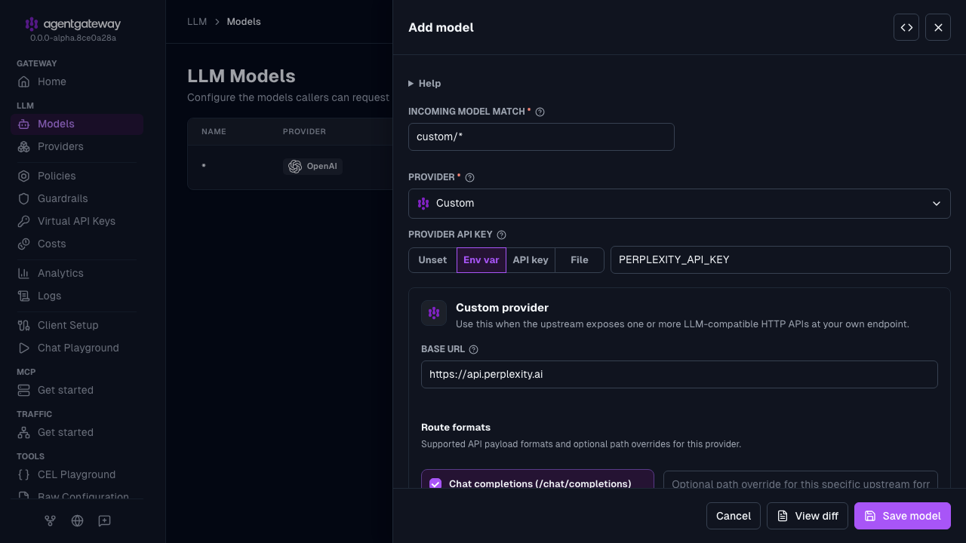Click the version text 0.0.0-alpha.8ce0a28a

tap(73, 38)
